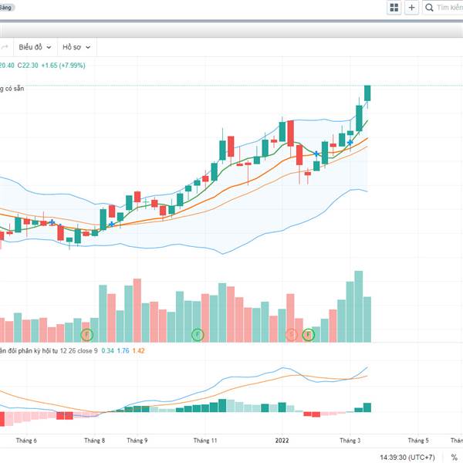Screen dimensions: 463x463
Task: Click the 2022 time axis label
Action: [282, 441]
